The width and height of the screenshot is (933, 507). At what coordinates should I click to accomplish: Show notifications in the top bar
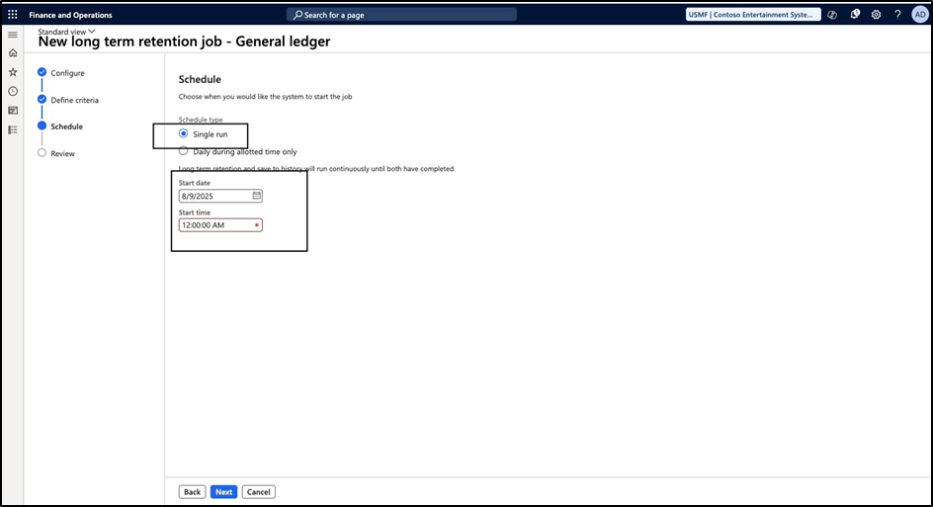pyautogui.click(x=855, y=15)
